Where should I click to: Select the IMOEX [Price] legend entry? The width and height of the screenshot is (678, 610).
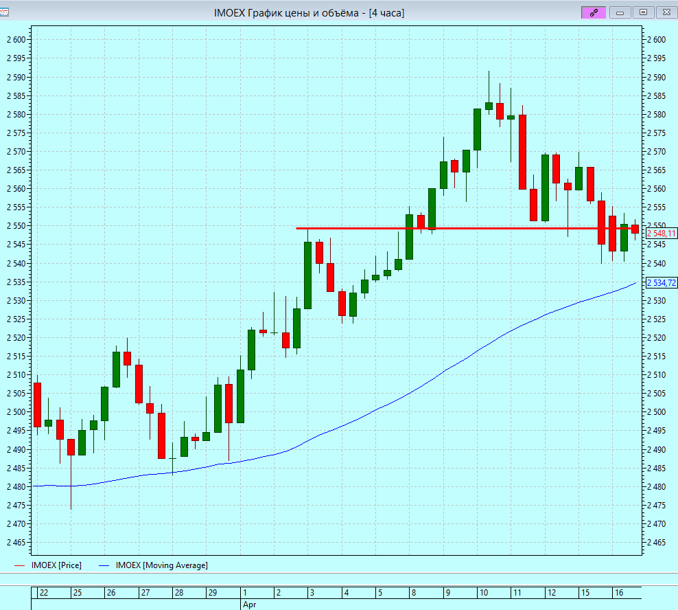click(x=48, y=565)
